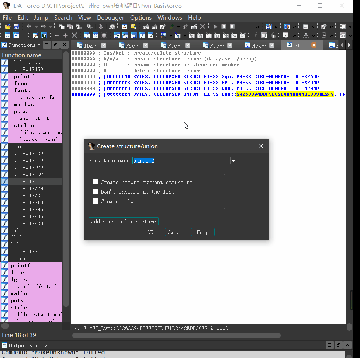Click the jump back arrow icon
This screenshot has height=358, width=360.
click(29, 27)
